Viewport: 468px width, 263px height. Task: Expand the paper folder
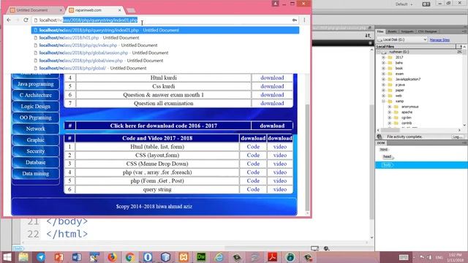click(383, 90)
